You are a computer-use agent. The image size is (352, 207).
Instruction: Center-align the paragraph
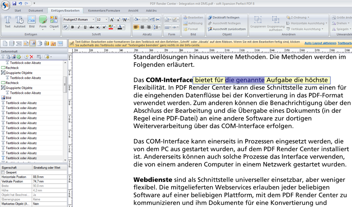142,27
